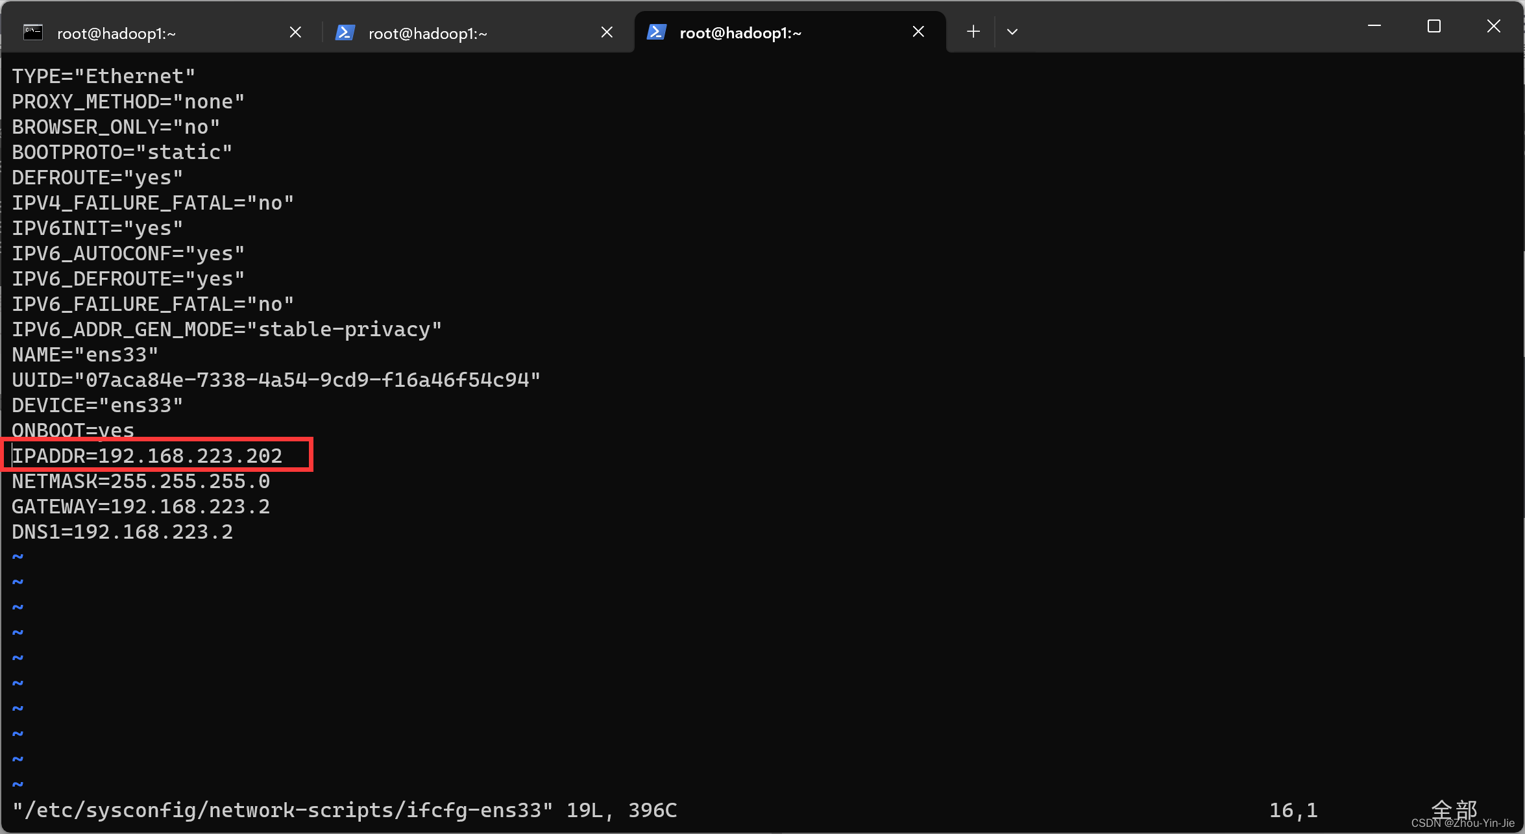The image size is (1525, 834).
Task: Open the new tab profile dropdown
Action: (1012, 31)
